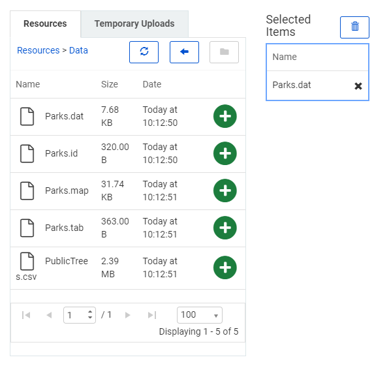Go to last page of file list

pyautogui.click(x=152, y=315)
